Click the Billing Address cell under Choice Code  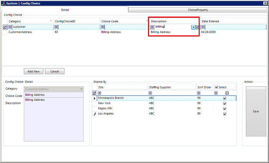[125, 32]
